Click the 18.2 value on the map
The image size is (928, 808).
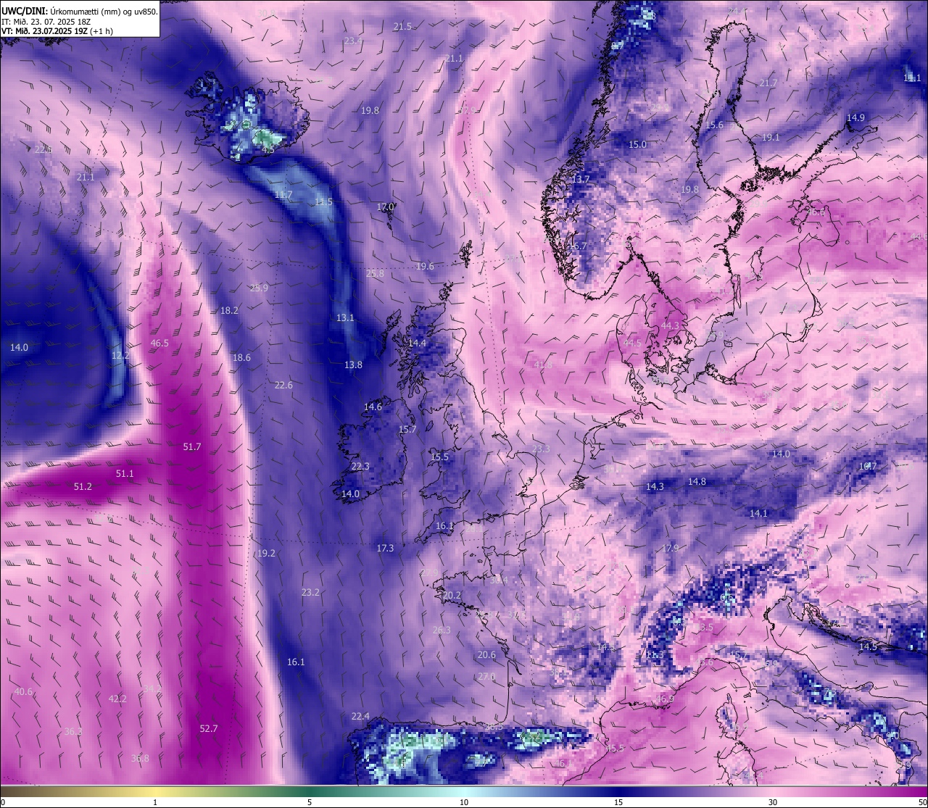tap(229, 310)
